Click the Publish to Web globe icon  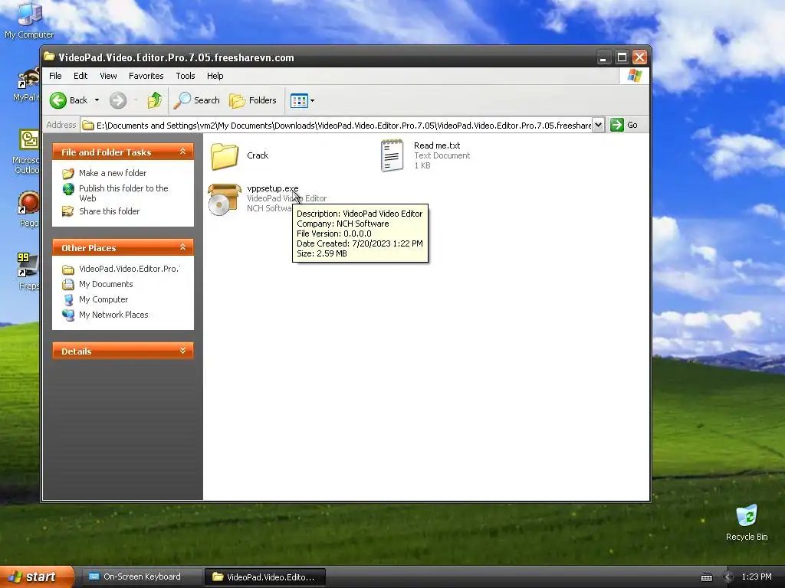68,189
